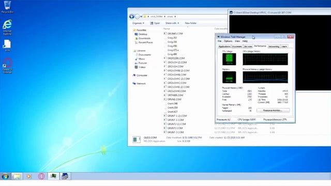The image size is (331, 186).
Task: Select Favorites in the navigation pane
Action: 141,30
